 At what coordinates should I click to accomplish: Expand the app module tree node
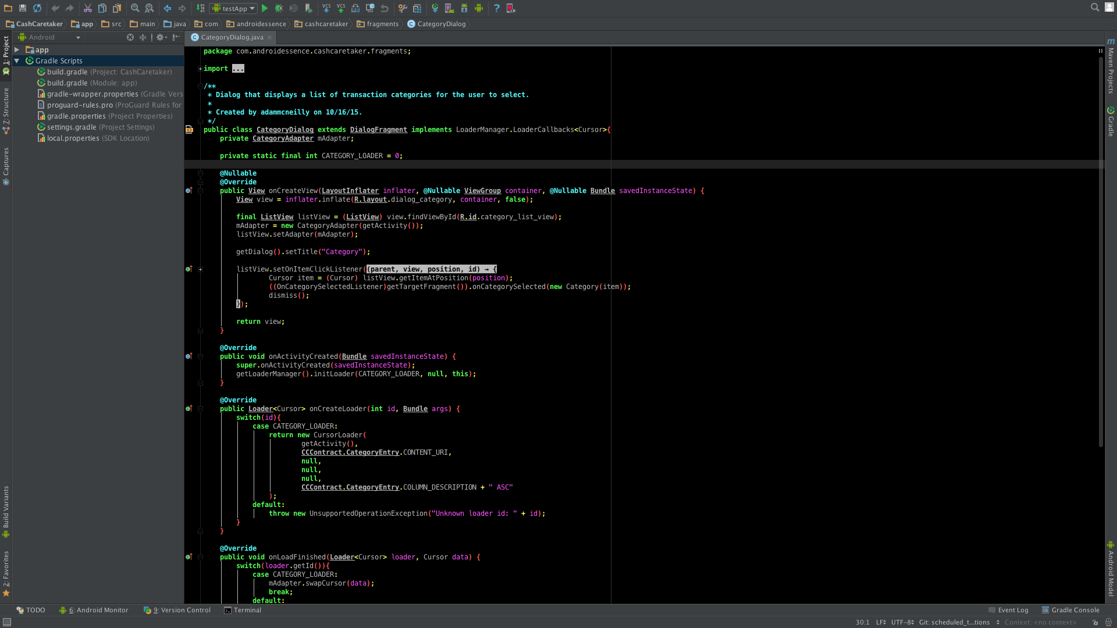click(17, 50)
